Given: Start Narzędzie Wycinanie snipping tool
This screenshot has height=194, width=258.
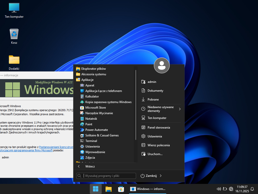Looking at the screenshot, I should click(x=99, y=113).
